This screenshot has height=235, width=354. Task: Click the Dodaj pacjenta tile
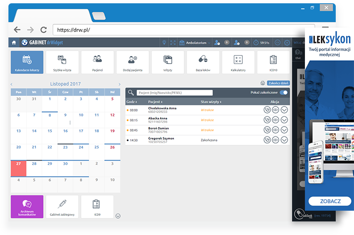click(133, 62)
